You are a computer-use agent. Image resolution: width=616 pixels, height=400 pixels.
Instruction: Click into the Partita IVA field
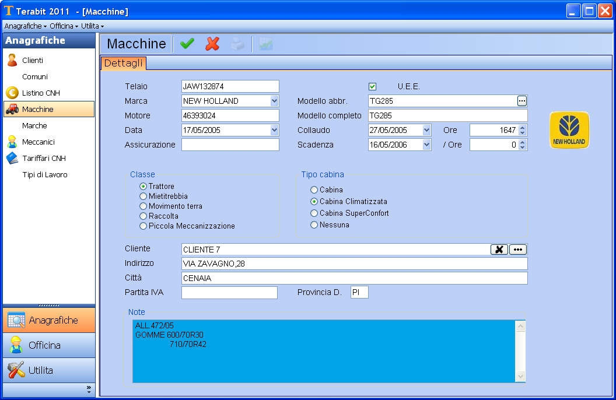click(x=229, y=293)
